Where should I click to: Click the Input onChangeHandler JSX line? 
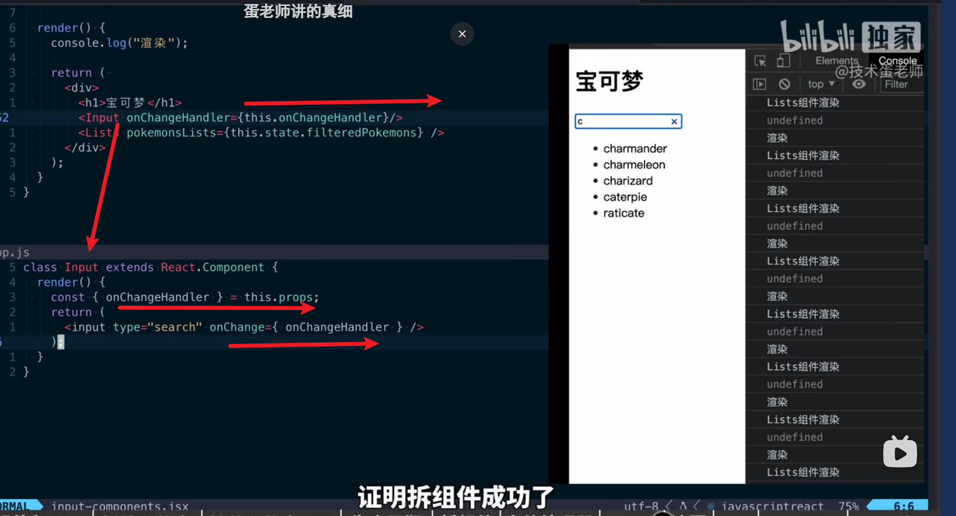(x=240, y=118)
